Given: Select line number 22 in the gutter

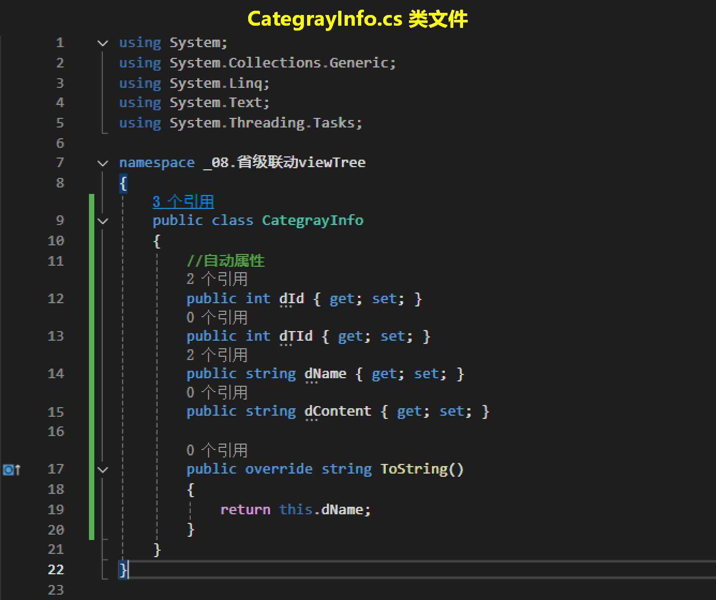Looking at the screenshot, I should (x=56, y=569).
